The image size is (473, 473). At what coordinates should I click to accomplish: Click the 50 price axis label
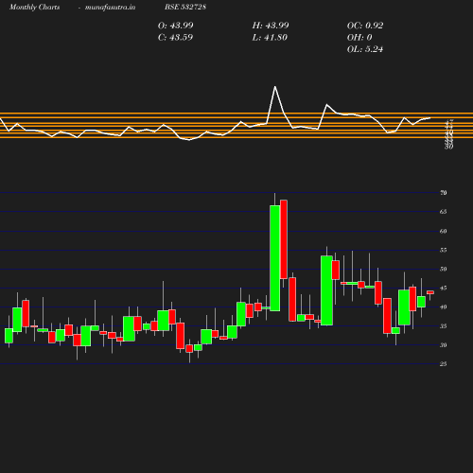coord(444,269)
